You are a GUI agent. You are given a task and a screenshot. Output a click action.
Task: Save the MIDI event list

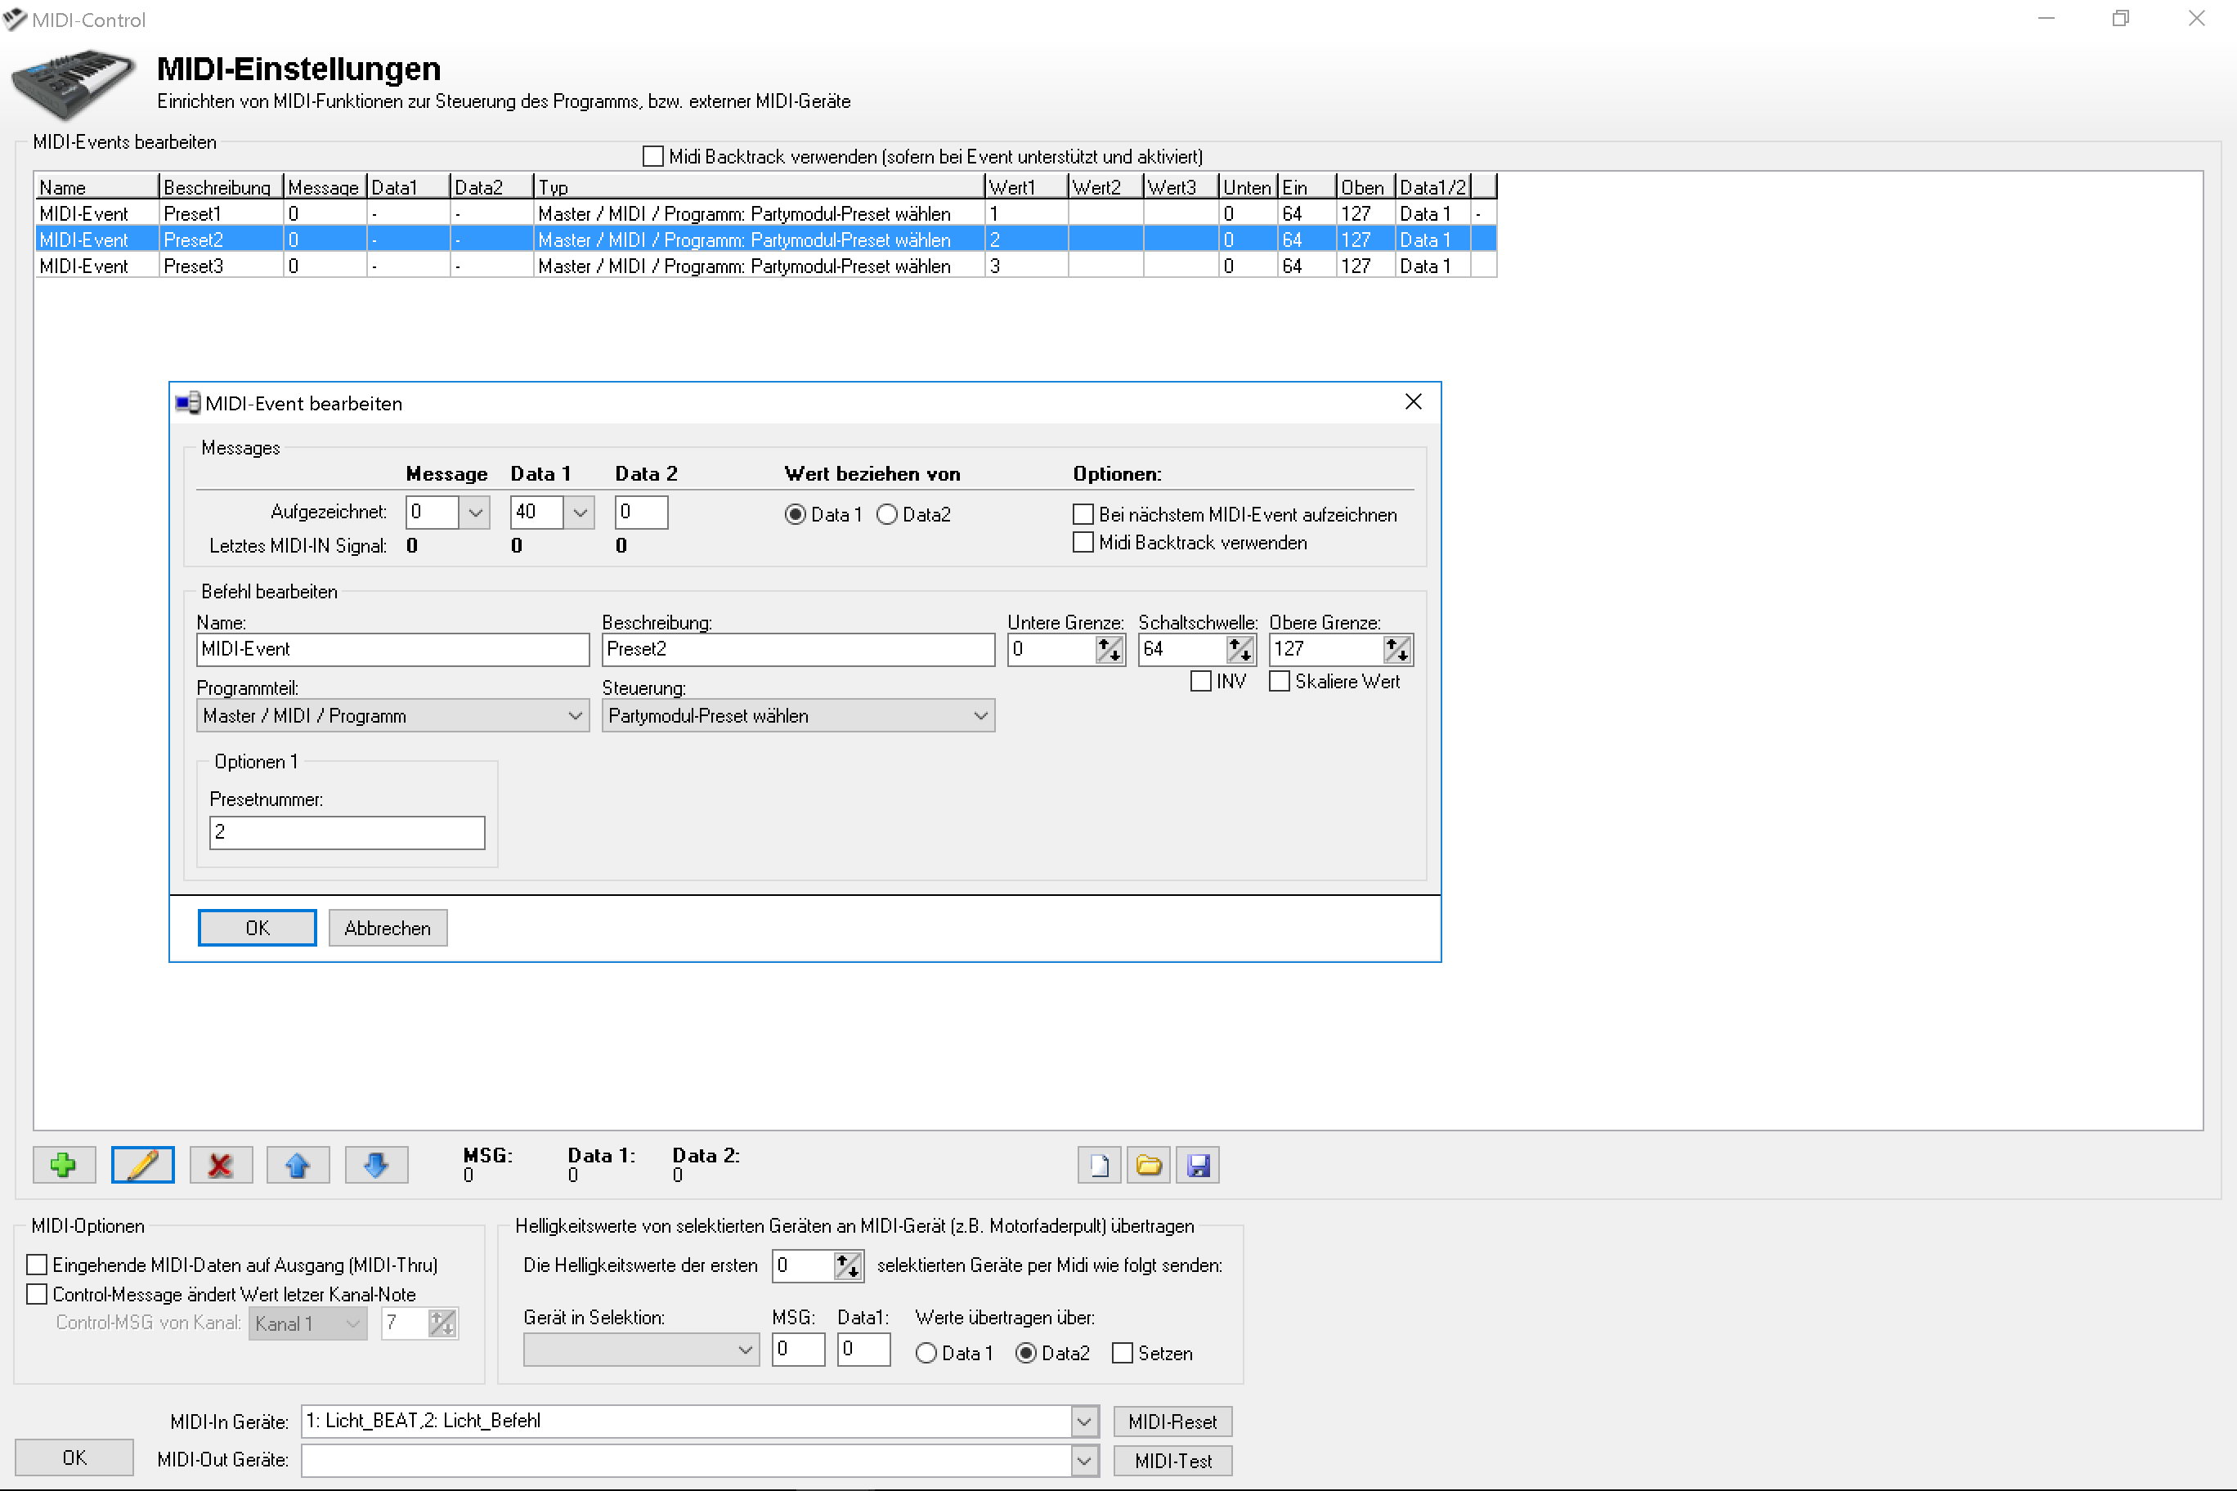(x=1198, y=1164)
